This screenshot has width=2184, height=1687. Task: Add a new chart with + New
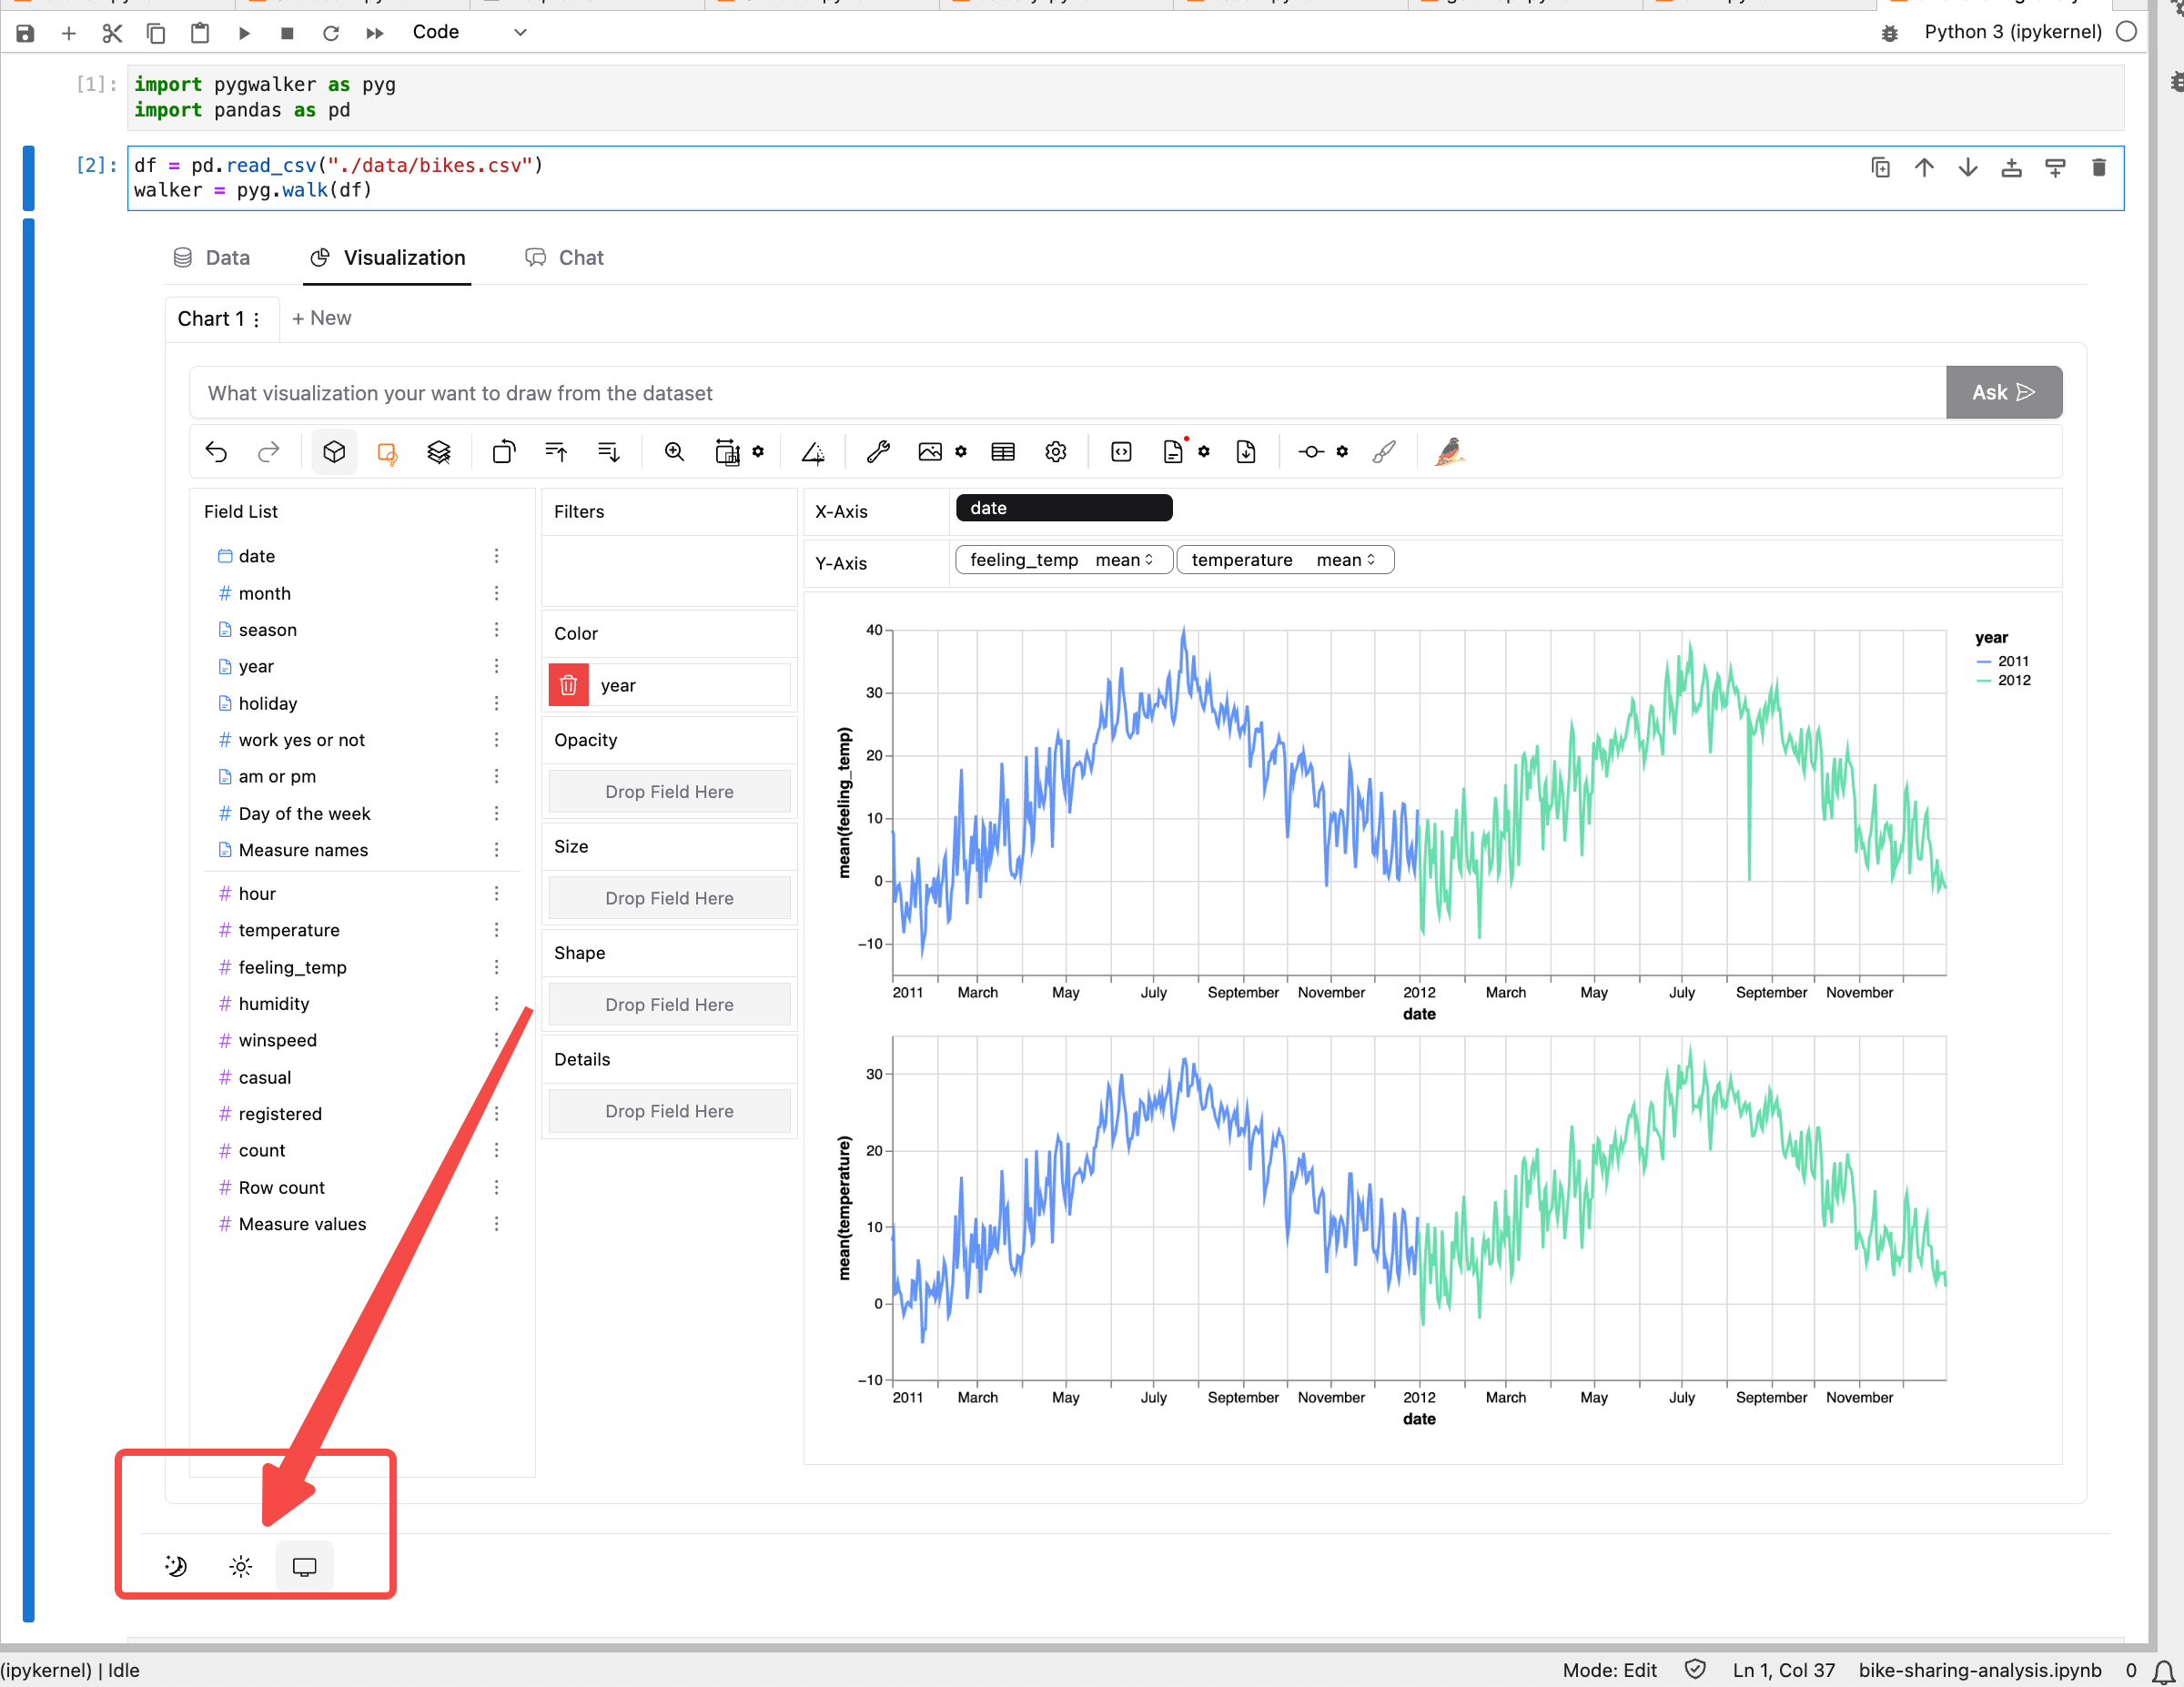point(321,318)
